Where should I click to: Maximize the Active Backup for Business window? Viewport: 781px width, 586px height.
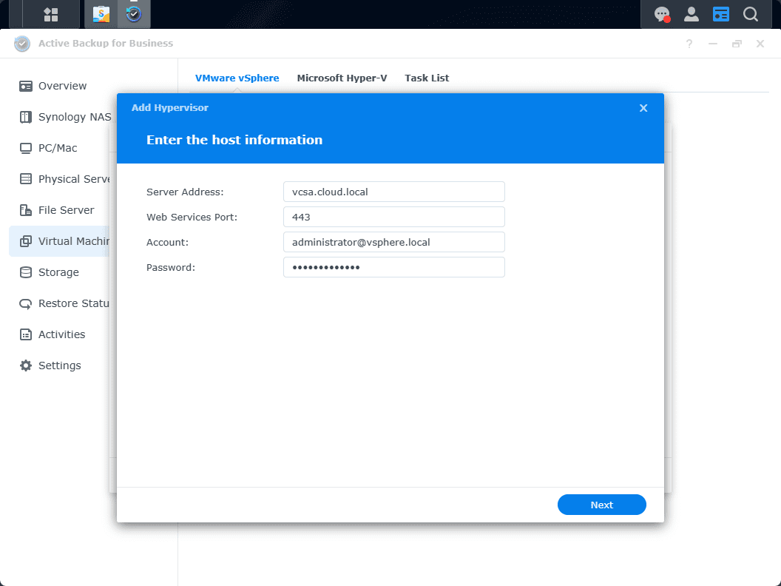(x=737, y=44)
